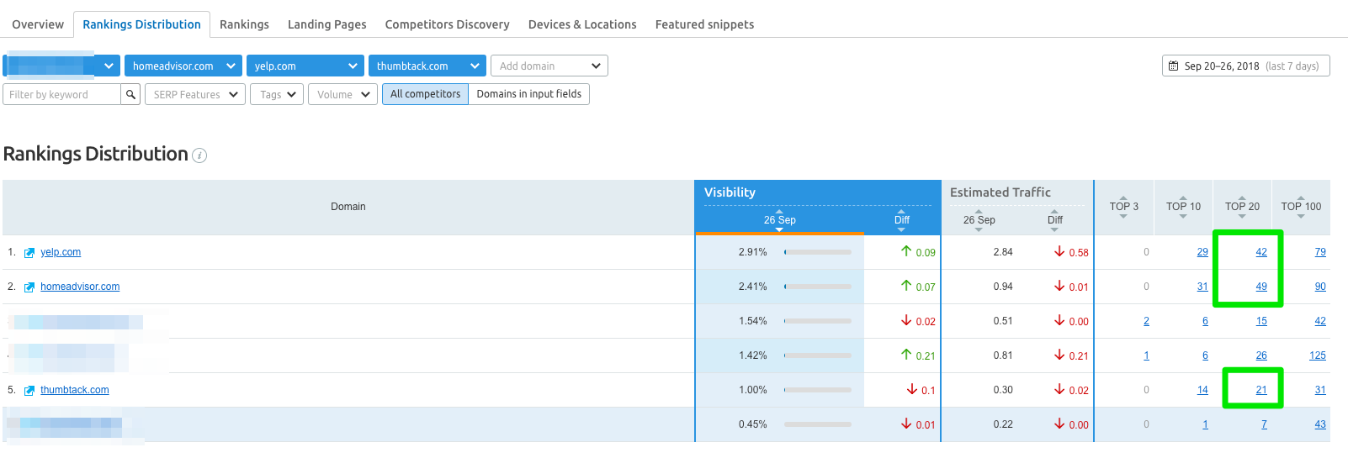Select Domains in input fields toggle
Viewport: 1348px width, 458px height.
[529, 94]
